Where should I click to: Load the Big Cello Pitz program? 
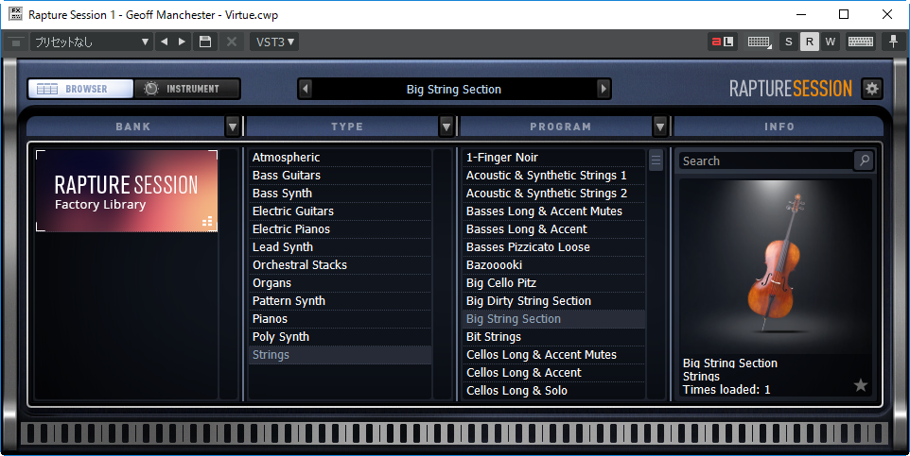[x=554, y=282]
